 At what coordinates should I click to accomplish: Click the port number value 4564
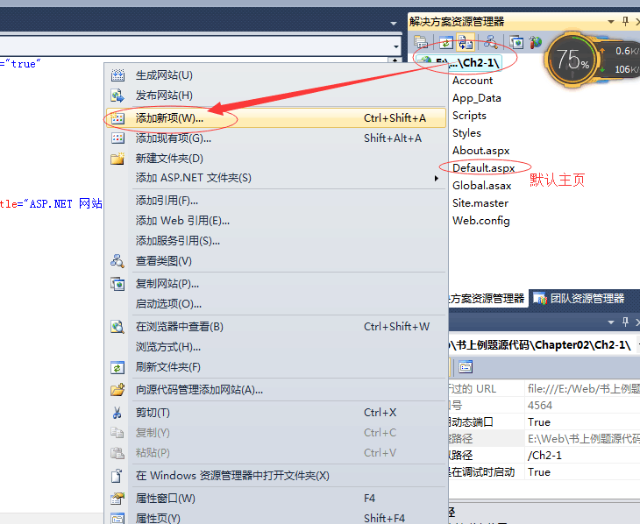tap(539, 405)
